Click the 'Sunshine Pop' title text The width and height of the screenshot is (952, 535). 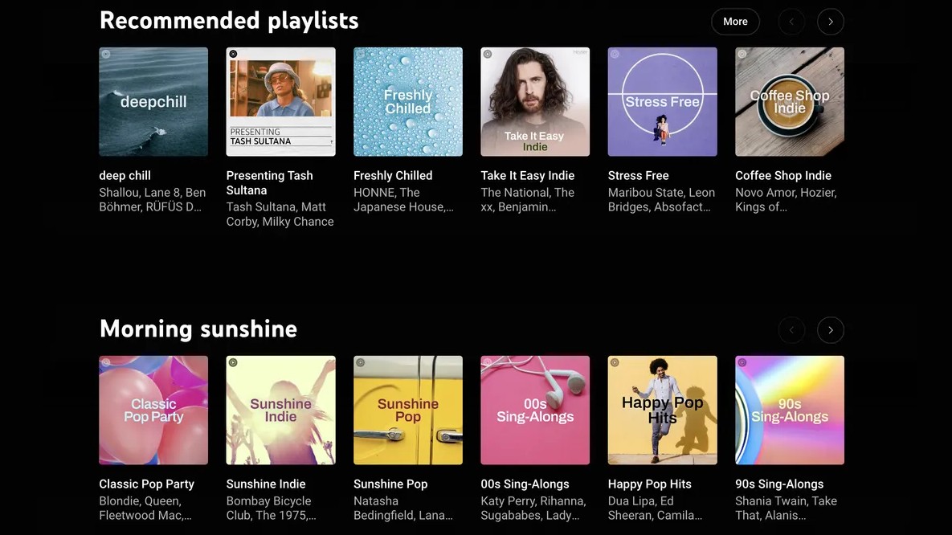(x=390, y=484)
